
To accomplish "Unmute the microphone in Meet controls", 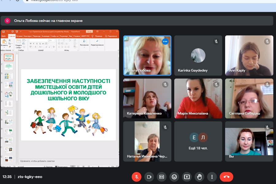I will (136, 177).
